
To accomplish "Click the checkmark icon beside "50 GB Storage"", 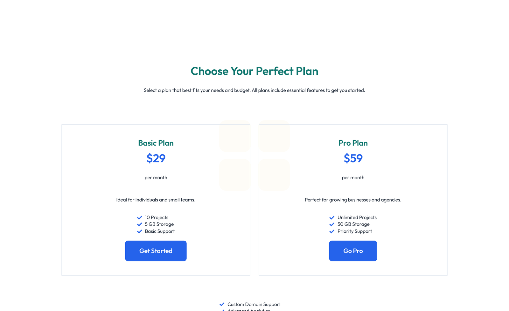I will pyautogui.click(x=332, y=224).
